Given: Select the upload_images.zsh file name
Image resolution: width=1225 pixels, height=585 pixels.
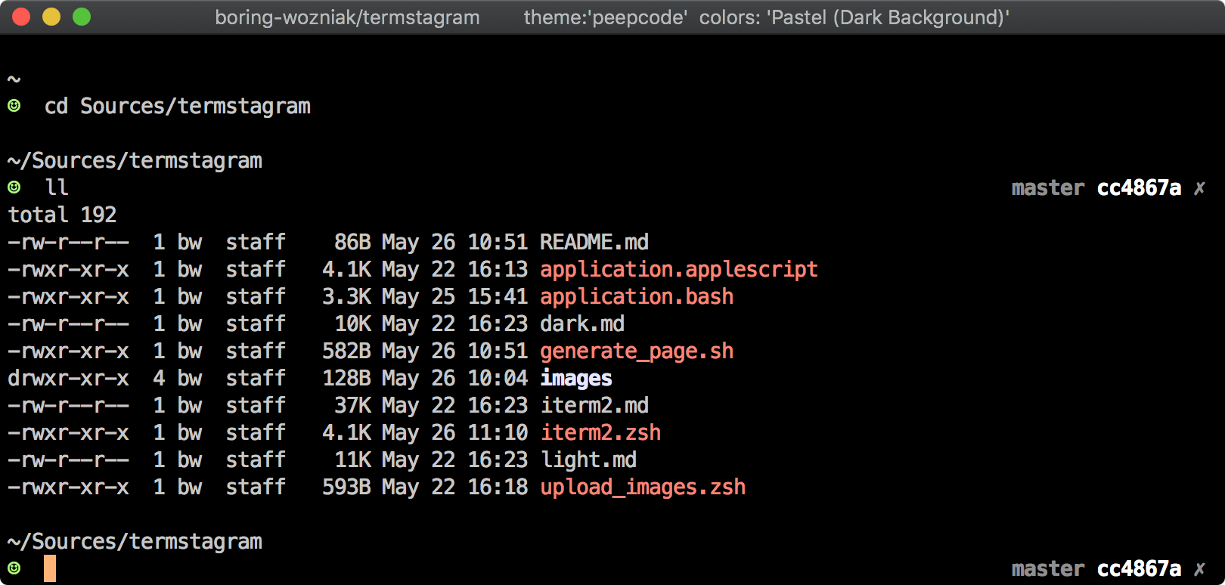Looking at the screenshot, I should click(x=643, y=487).
